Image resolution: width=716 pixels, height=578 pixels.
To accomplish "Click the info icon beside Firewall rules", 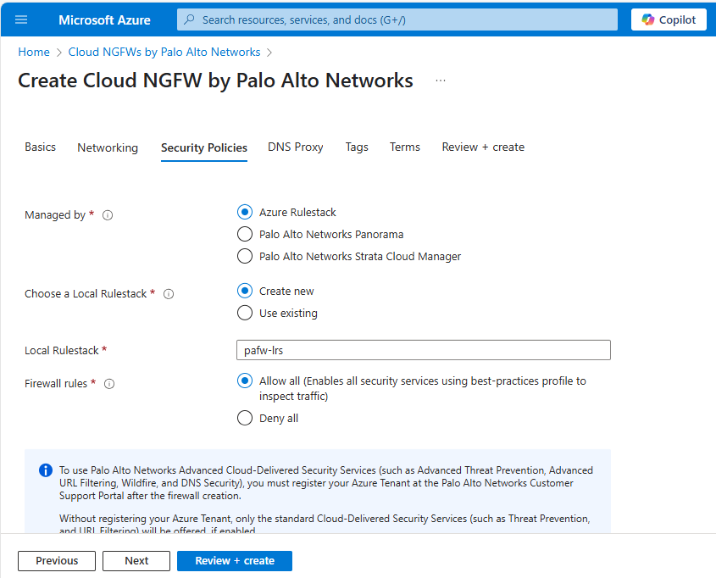I will point(109,384).
